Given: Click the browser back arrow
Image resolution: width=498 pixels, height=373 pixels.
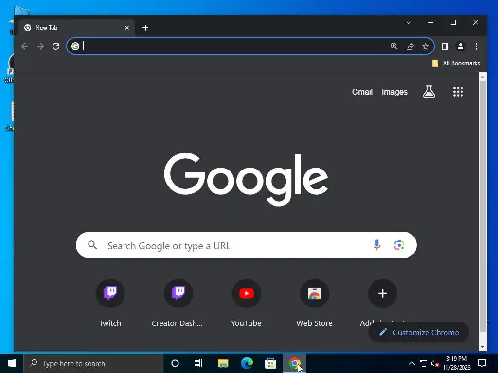Looking at the screenshot, I should pyautogui.click(x=25, y=46).
